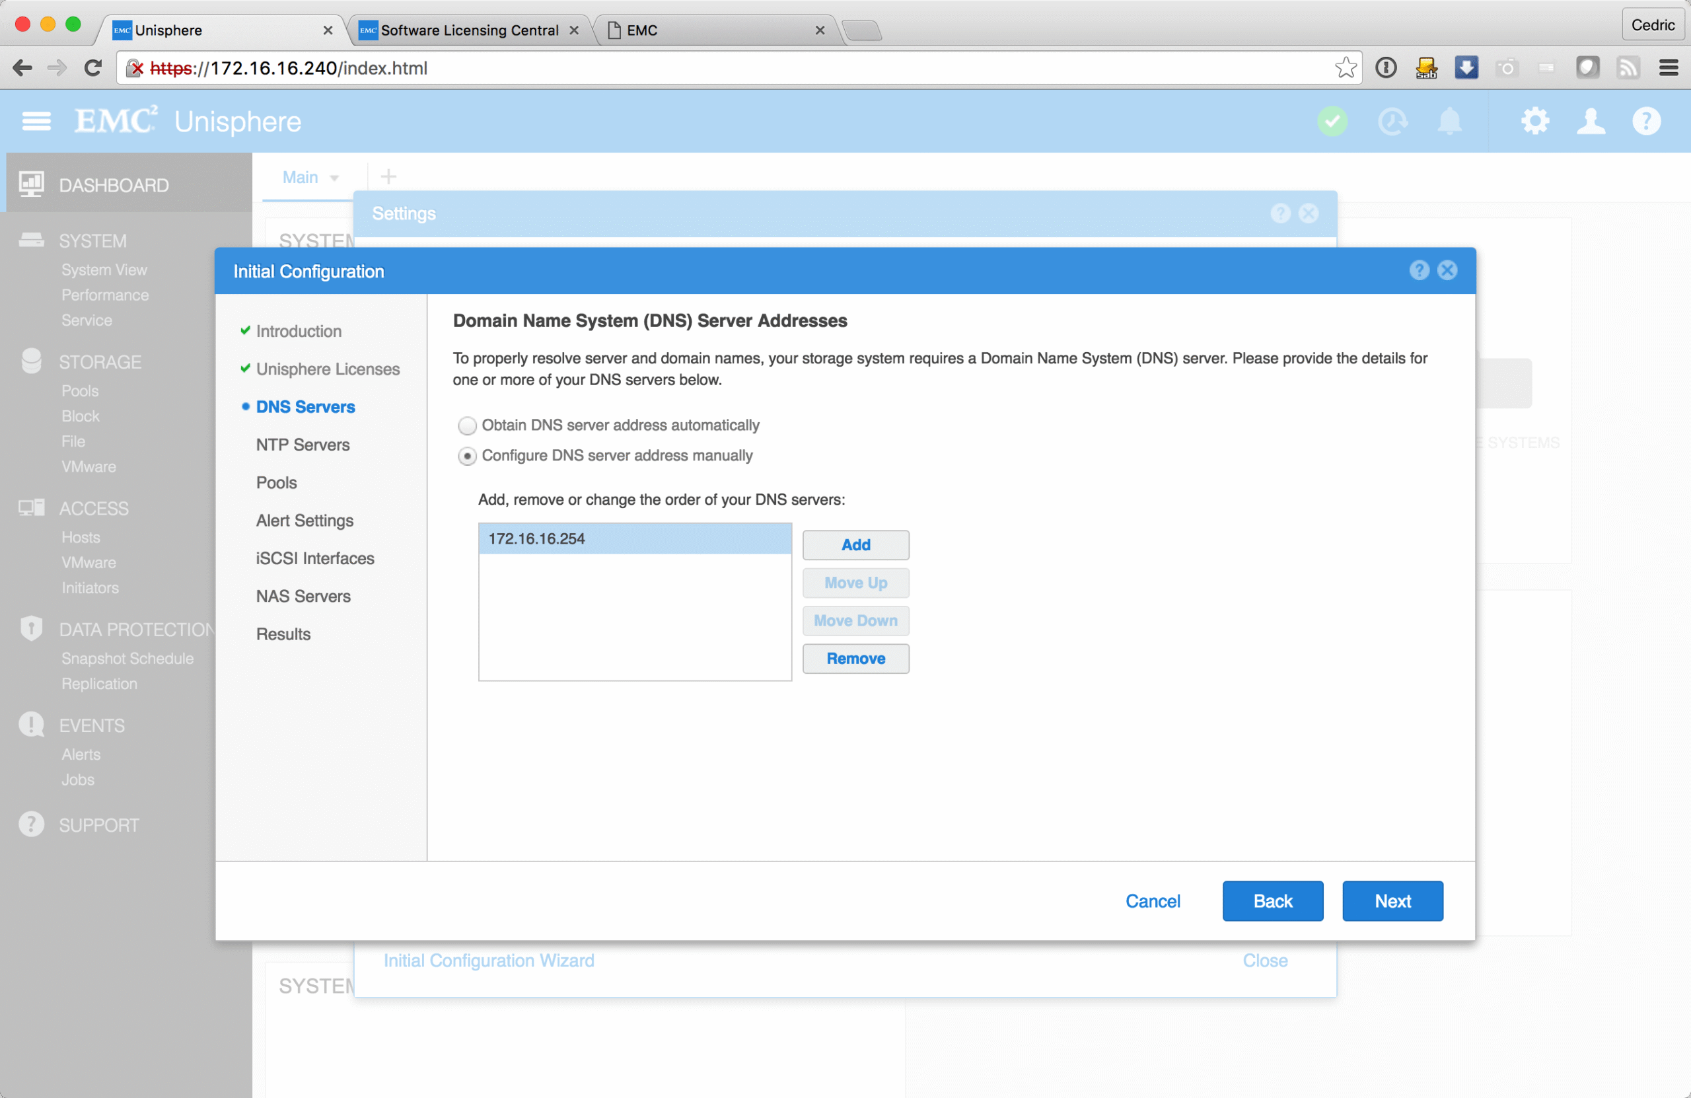Image resolution: width=1691 pixels, height=1098 pixels.
Task: Bookmark this page with the star icon
Action: tap(1345, 68)
